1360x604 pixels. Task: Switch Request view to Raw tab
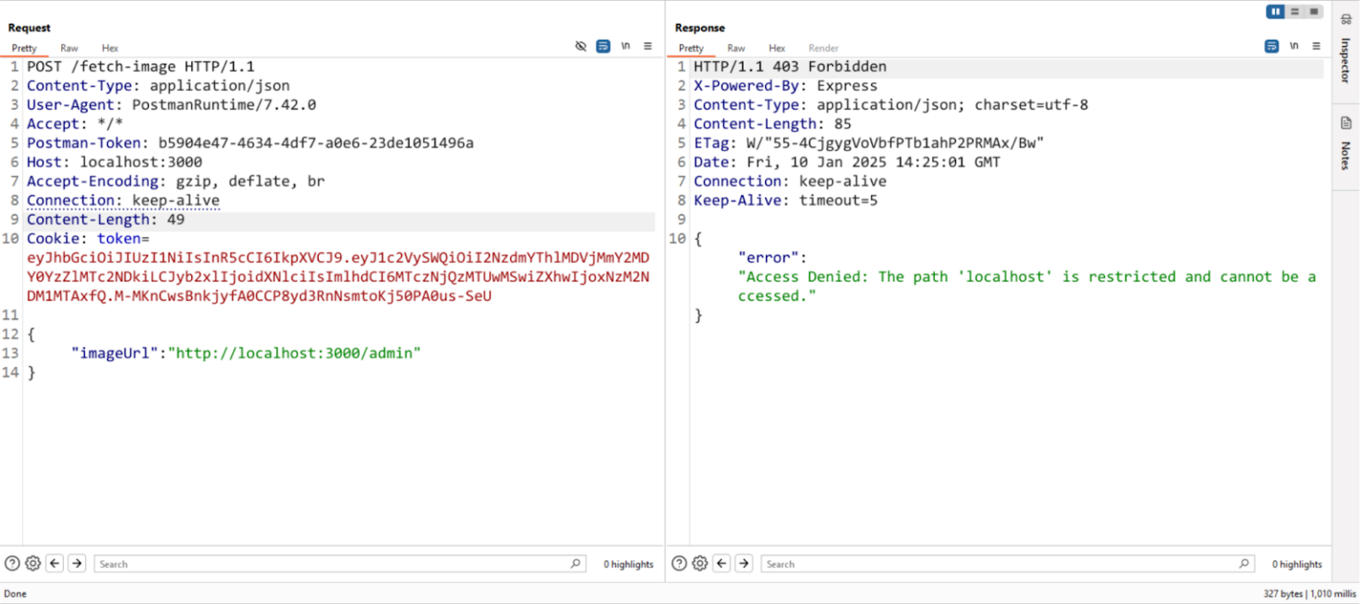69,48
